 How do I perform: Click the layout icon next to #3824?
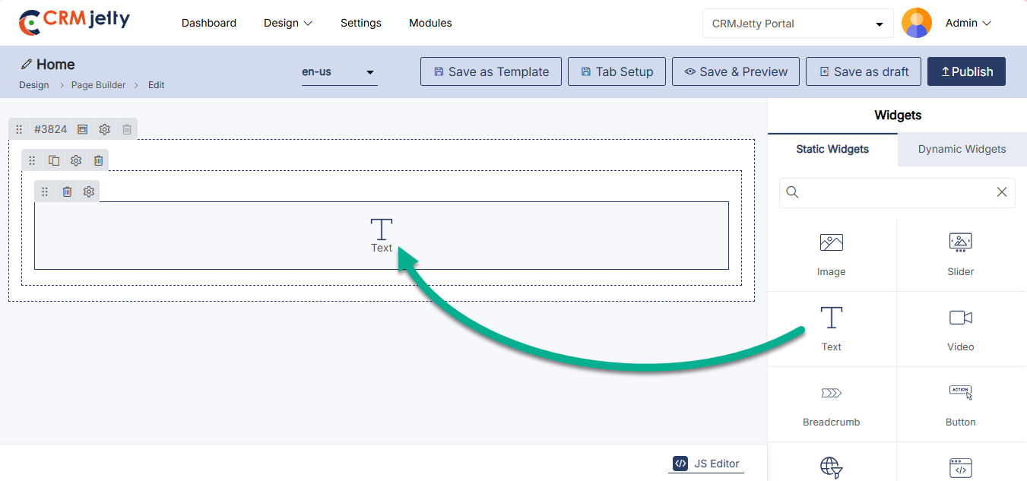click(x=83, y=129)
